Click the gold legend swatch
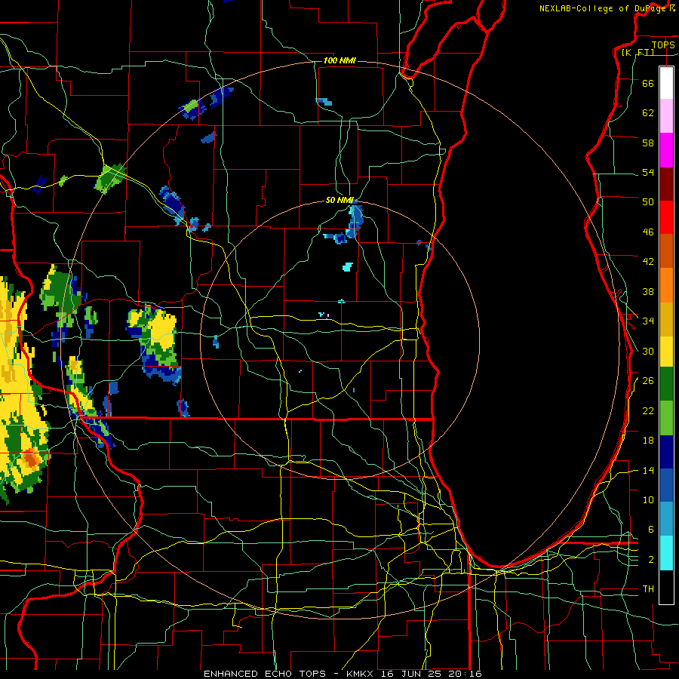This screenshot has height=679, width=679. 666,319
